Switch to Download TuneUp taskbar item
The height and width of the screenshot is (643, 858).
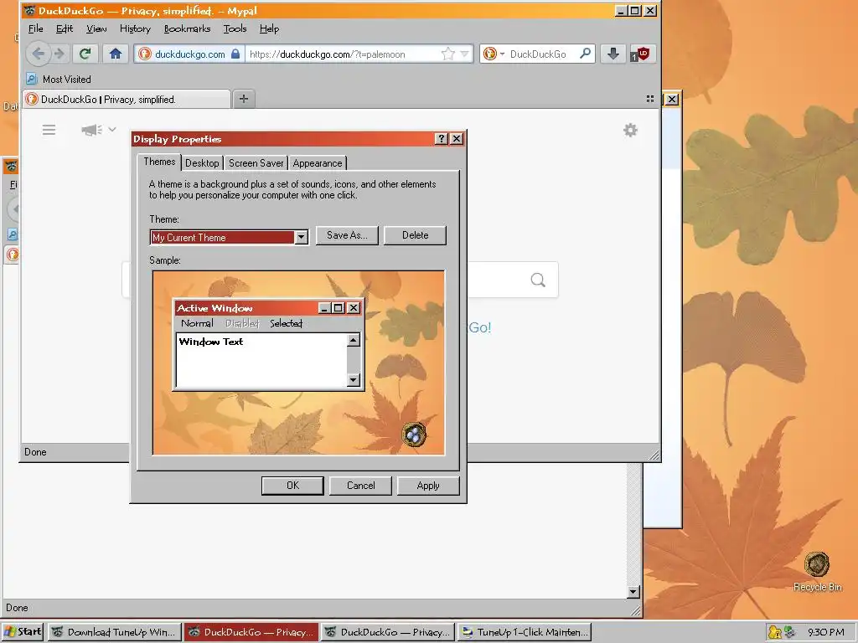pos(114,632)
